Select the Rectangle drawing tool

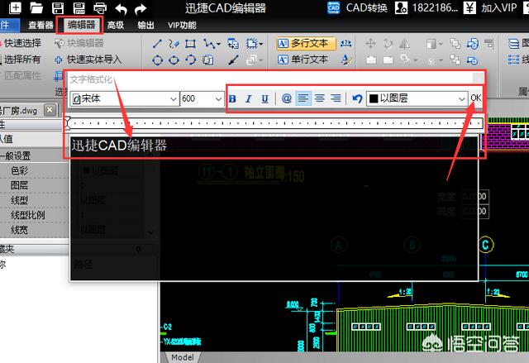[191, 44]
